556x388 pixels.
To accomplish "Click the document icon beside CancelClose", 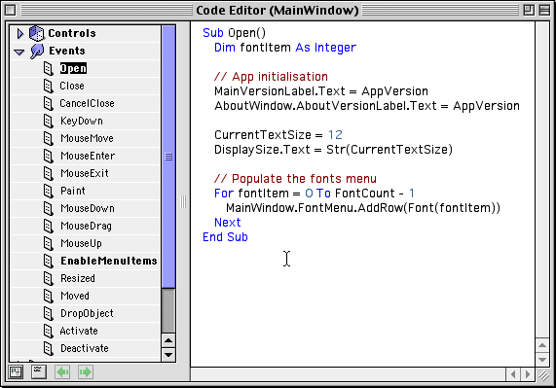I will 49,103.
